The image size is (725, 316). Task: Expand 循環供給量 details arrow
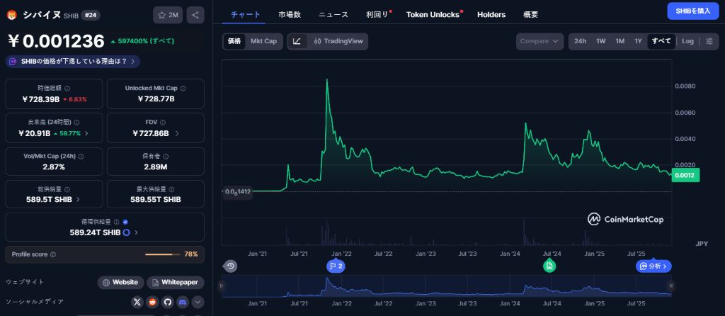click(136, 232)
